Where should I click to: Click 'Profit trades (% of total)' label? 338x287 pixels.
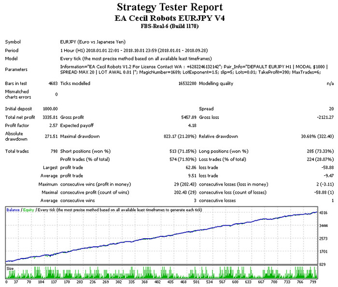point(85,159)
